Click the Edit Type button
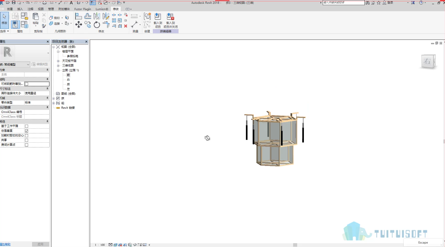Image resolution: width=445 pixels, height=247 pixels. [x=40, y=64]
